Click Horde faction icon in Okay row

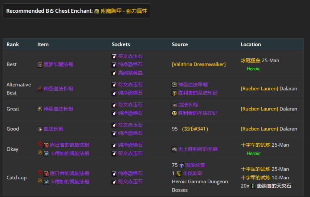[x=40, y=144]
